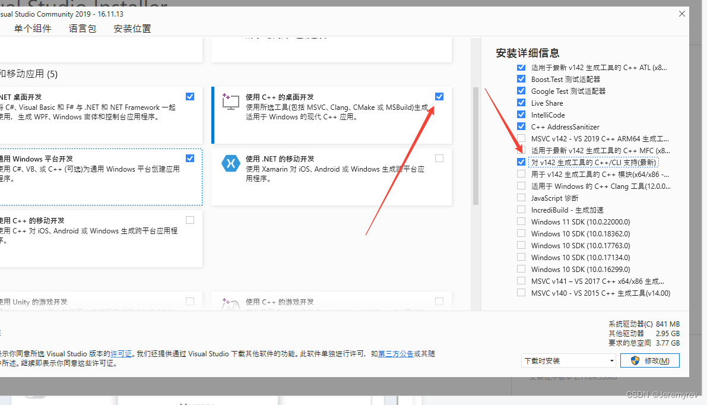Click the C++ desktop development monitor icon
Viewport: 707px width, 405px height.
[230, 102]
